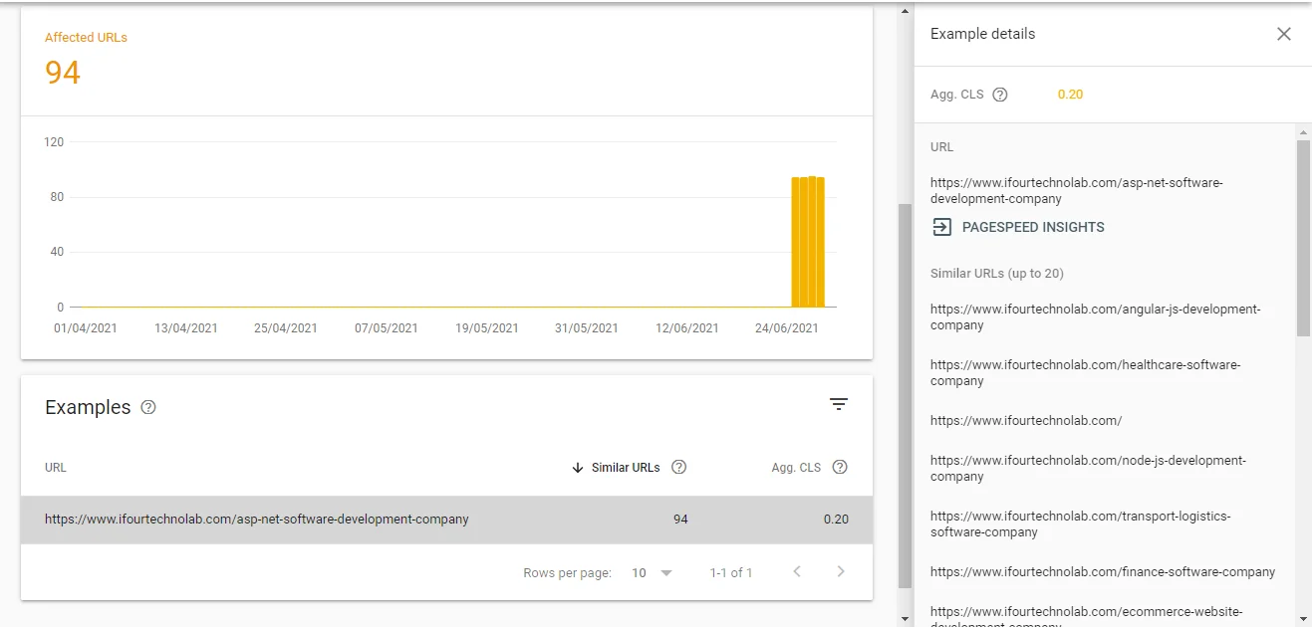This screenshot has width=1312, height=627.
Task: Go to next page of examples
Action: click(x=841, y=571)
